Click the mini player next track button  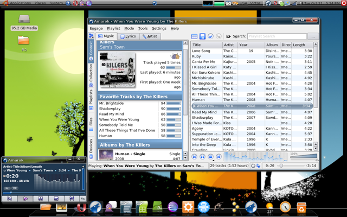tap(72, 199)
